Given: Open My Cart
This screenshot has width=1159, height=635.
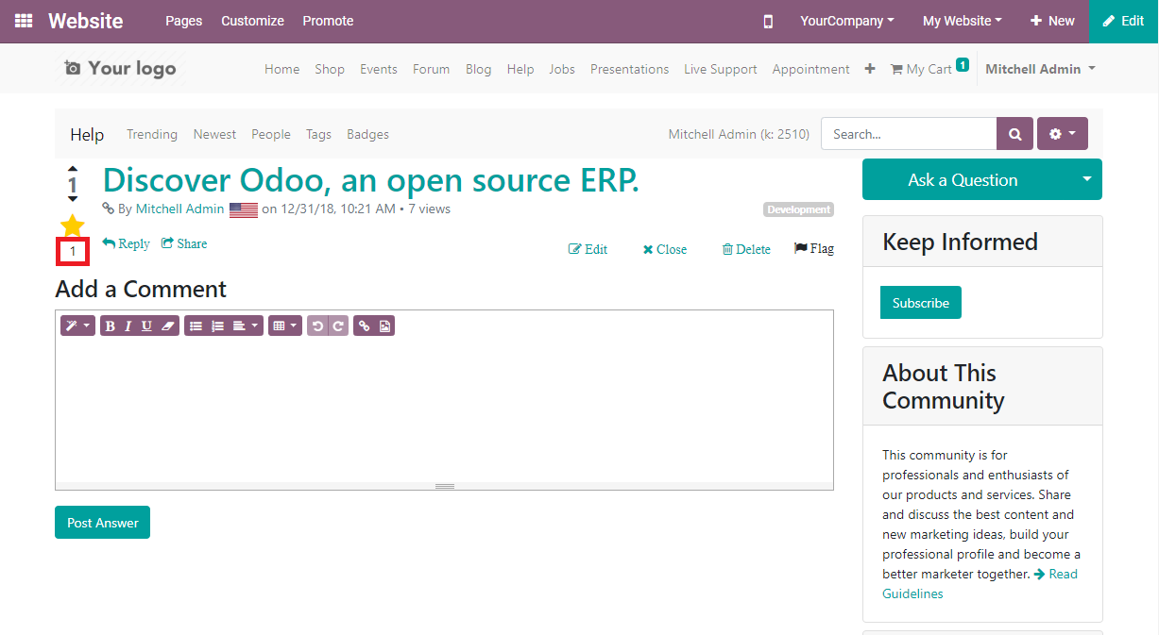Looking at the screenshot, I should tap(929, 69).
